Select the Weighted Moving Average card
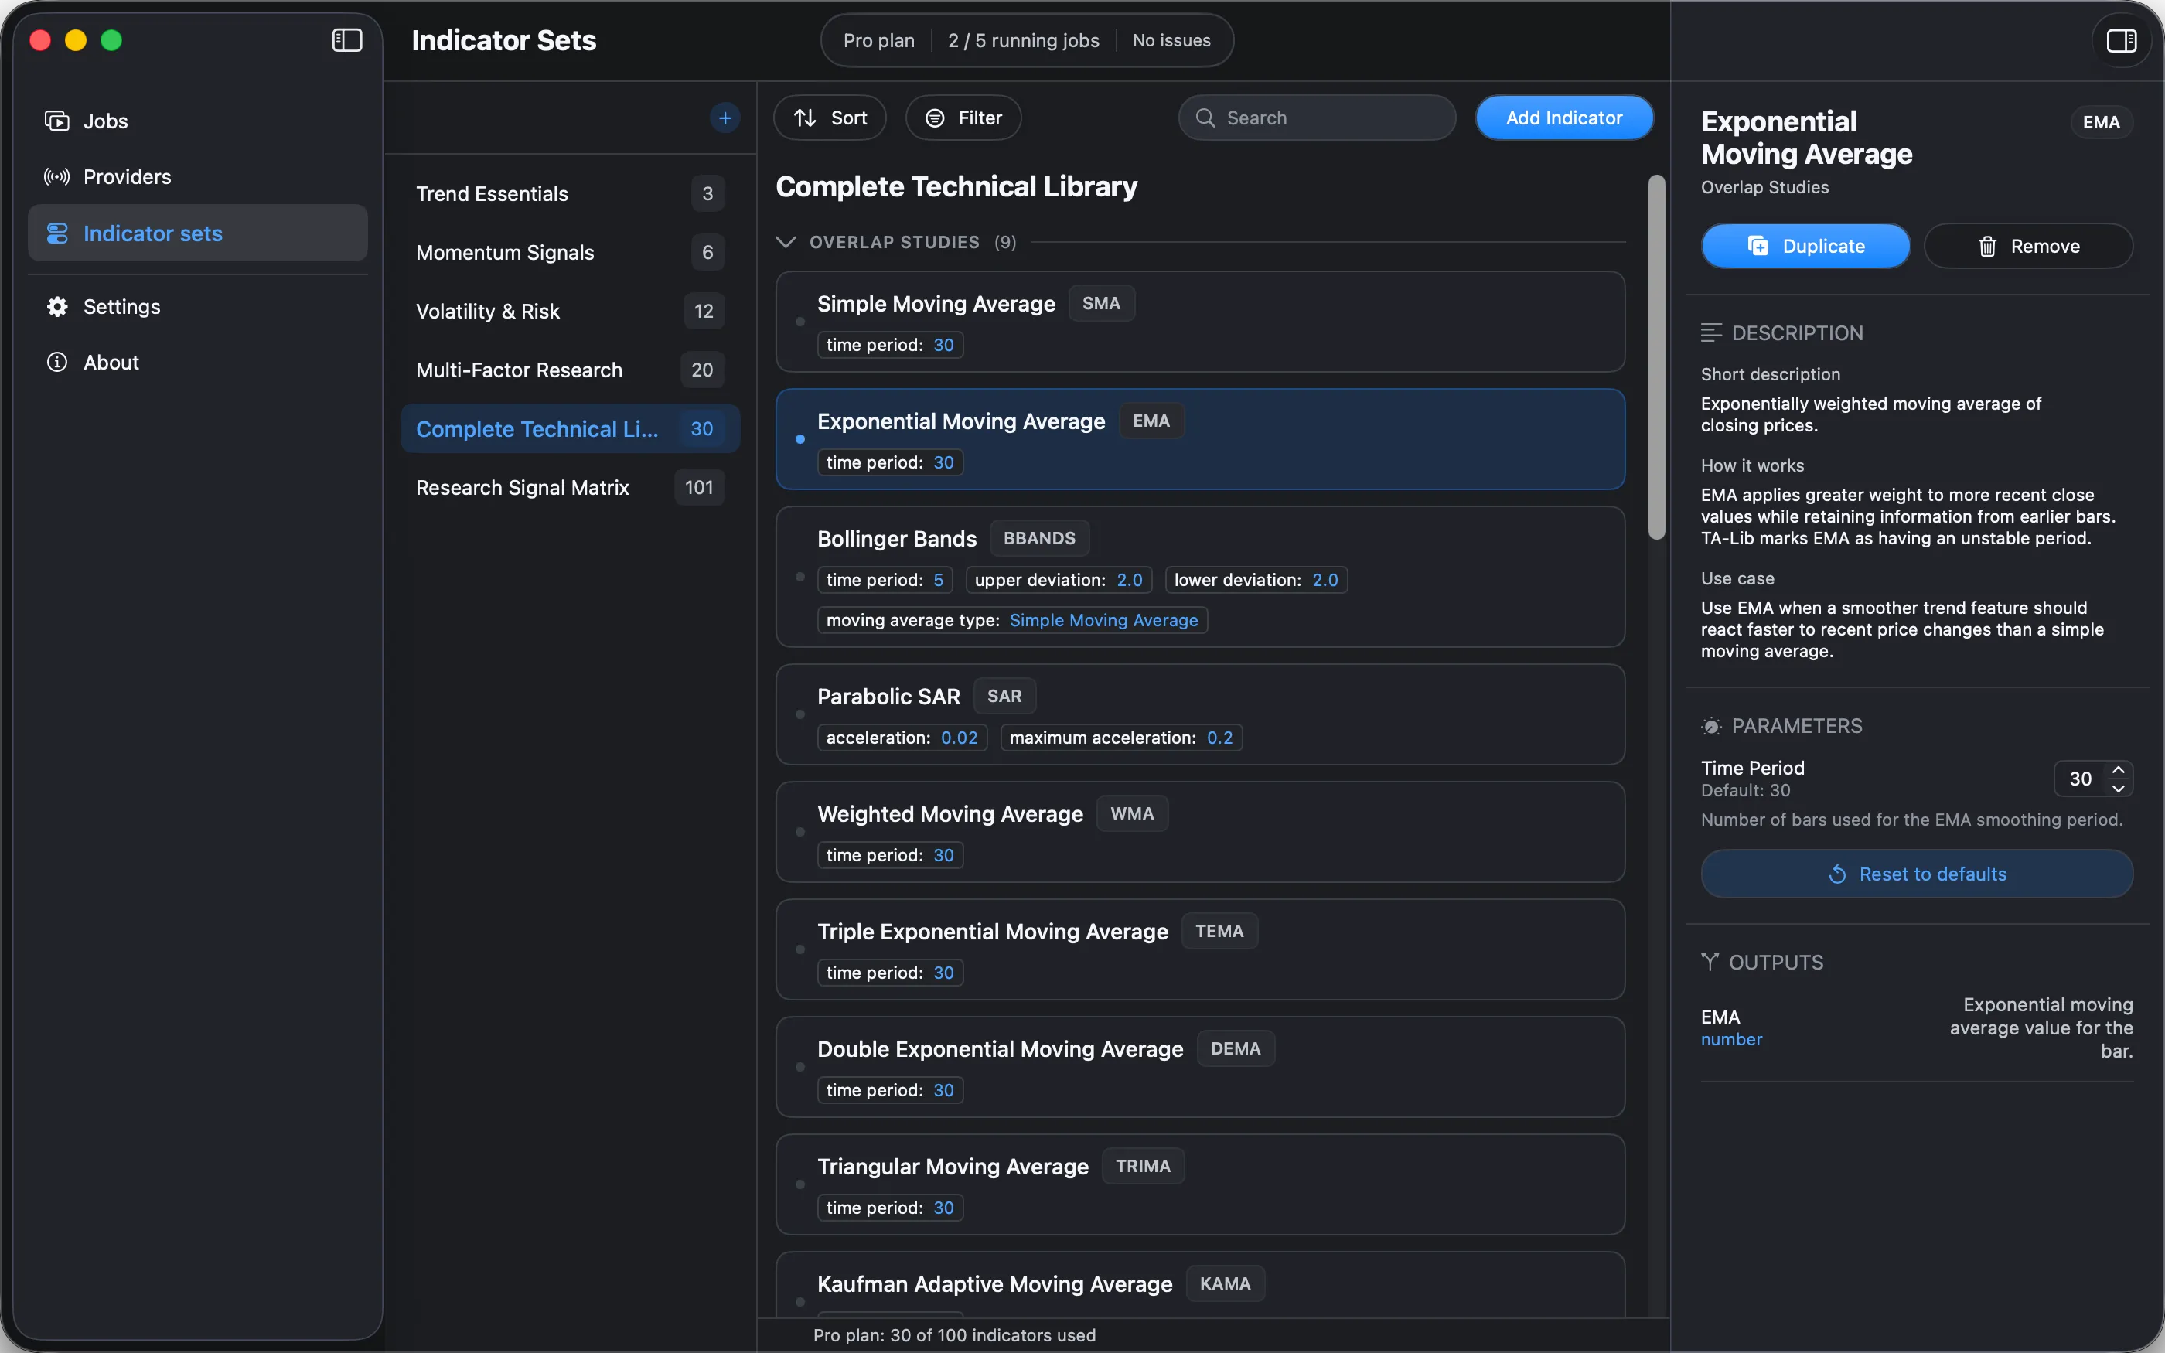The width and height of the screenshot is (2165, 1353). pyautogui.click(x=1200, y=832)
